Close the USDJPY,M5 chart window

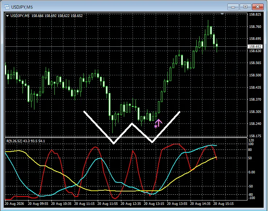tap(258, 7)
